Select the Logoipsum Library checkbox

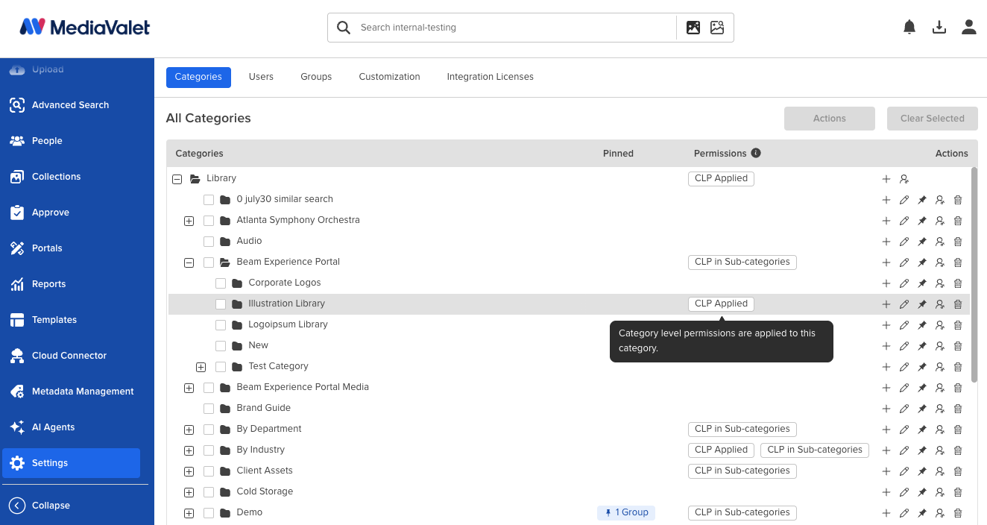(x=221, y=325)
